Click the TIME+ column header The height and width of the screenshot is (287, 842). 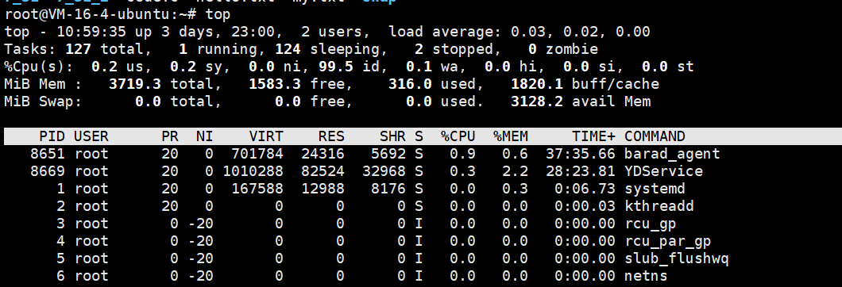click(593, 136)
